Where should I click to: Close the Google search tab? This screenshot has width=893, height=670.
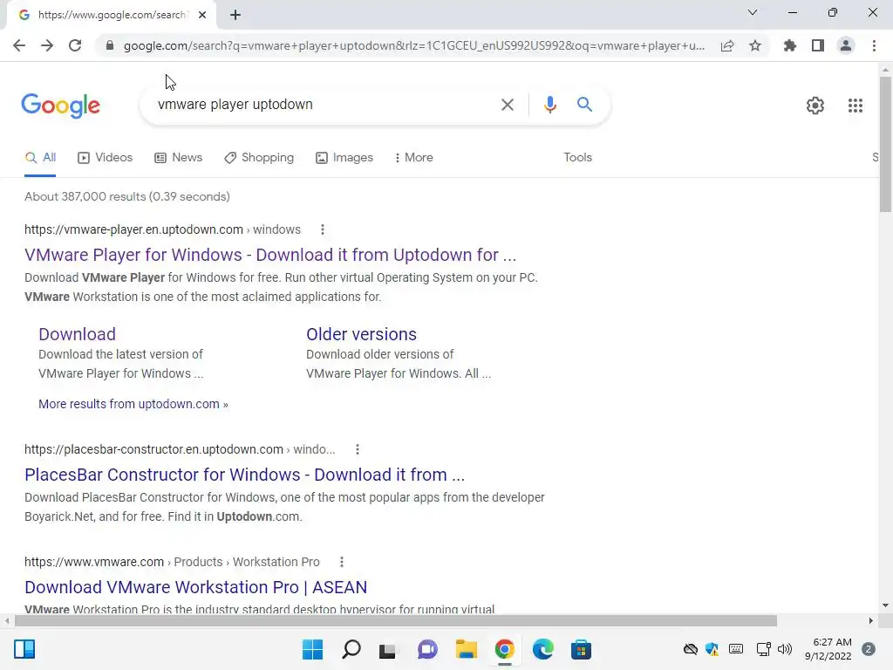(x=202, y=15)
